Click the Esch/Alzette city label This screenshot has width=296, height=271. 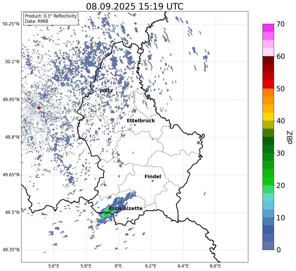pyautogui.click(x=126, y=208)
